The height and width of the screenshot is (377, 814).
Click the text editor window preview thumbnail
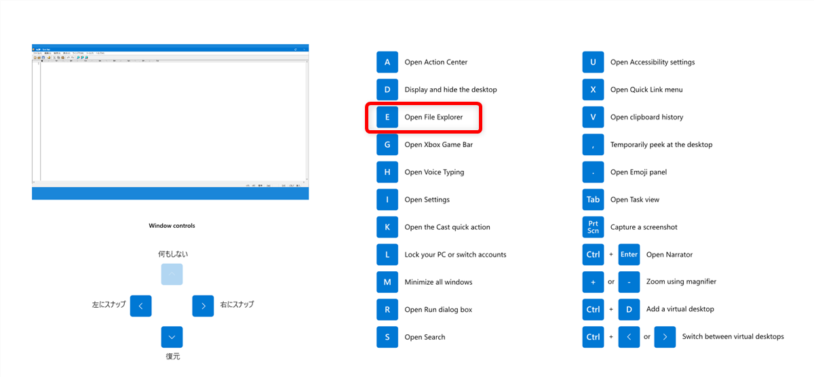(x=170, y=122)
